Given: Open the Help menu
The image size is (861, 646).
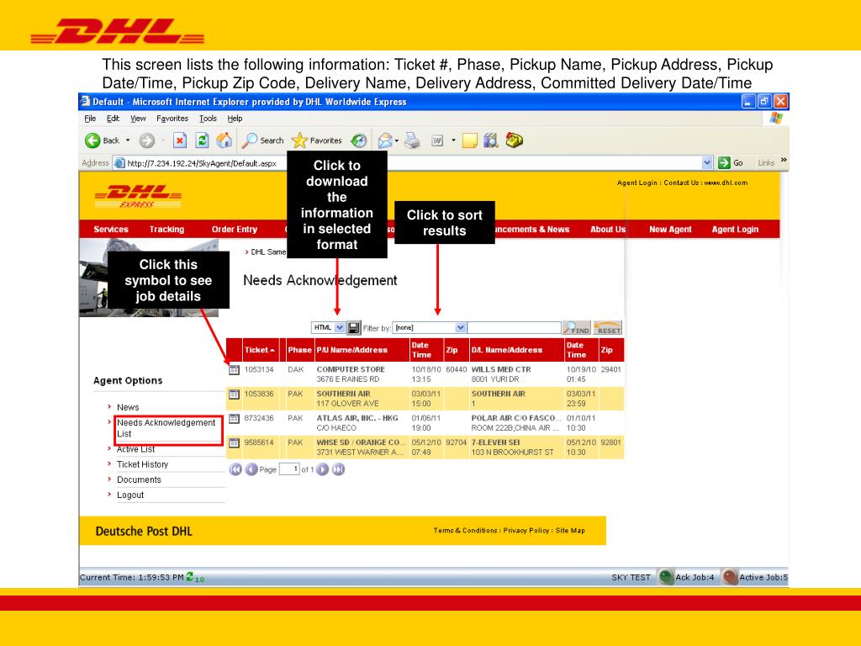Looking at the screenshot, I should click(x=235, y=119).
